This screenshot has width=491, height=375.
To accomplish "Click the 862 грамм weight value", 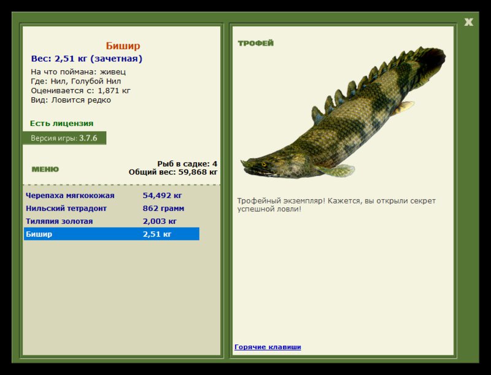I will tap(163, 208).
